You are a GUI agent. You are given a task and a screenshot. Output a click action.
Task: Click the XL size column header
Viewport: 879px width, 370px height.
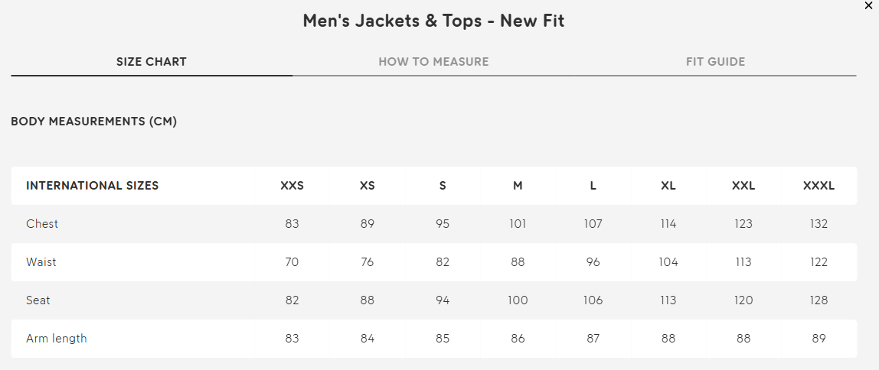668,186
